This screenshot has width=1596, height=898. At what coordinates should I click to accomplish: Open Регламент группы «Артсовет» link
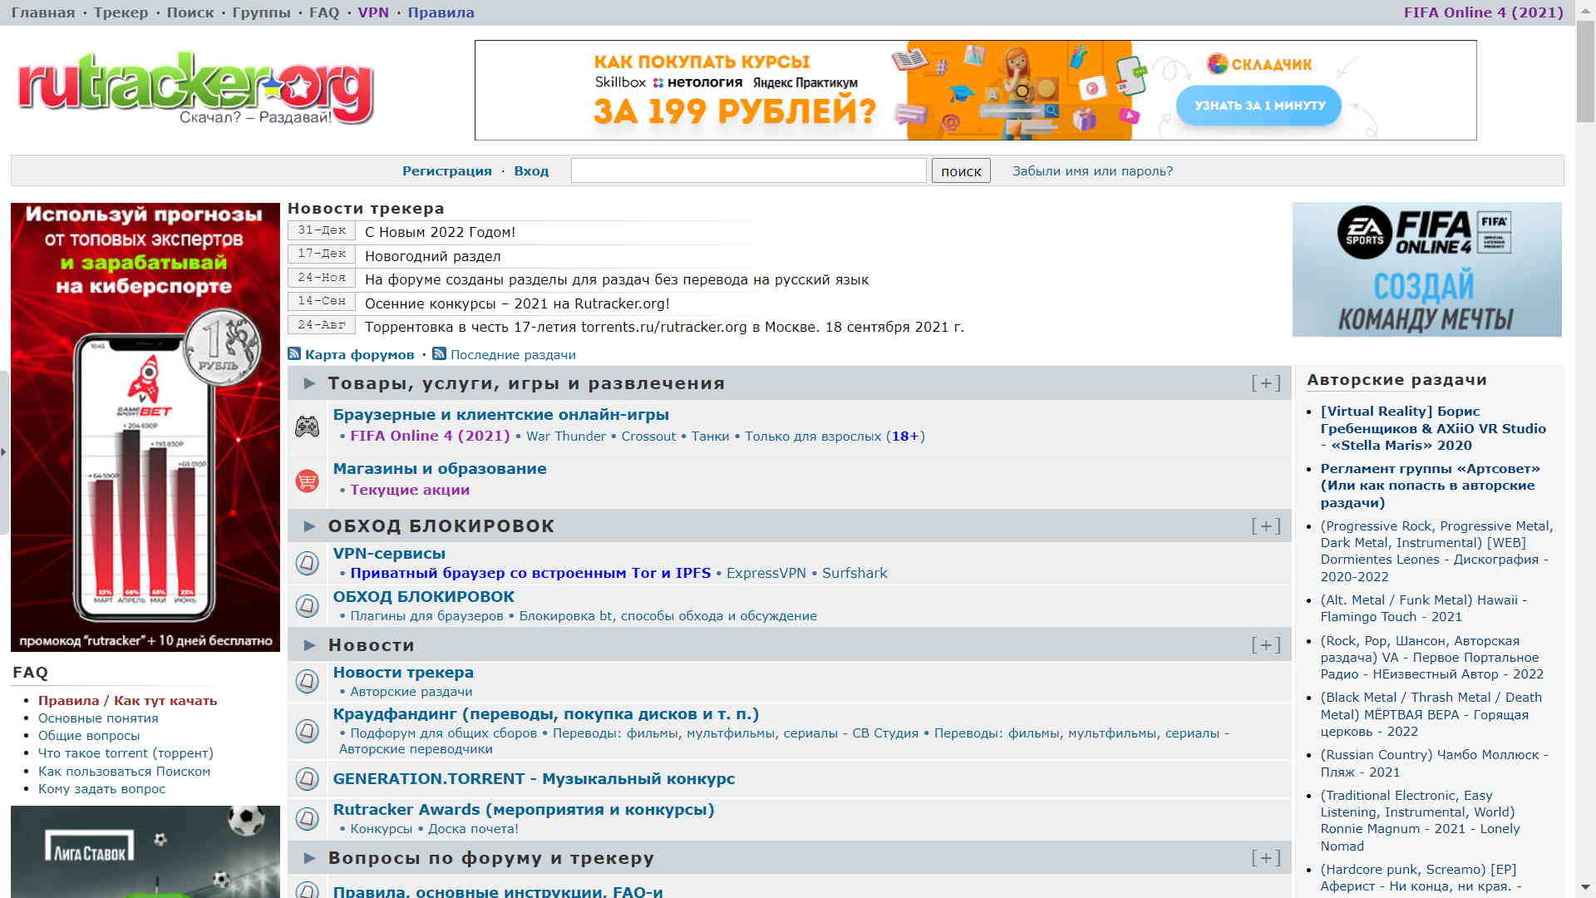coord(1430,486)
